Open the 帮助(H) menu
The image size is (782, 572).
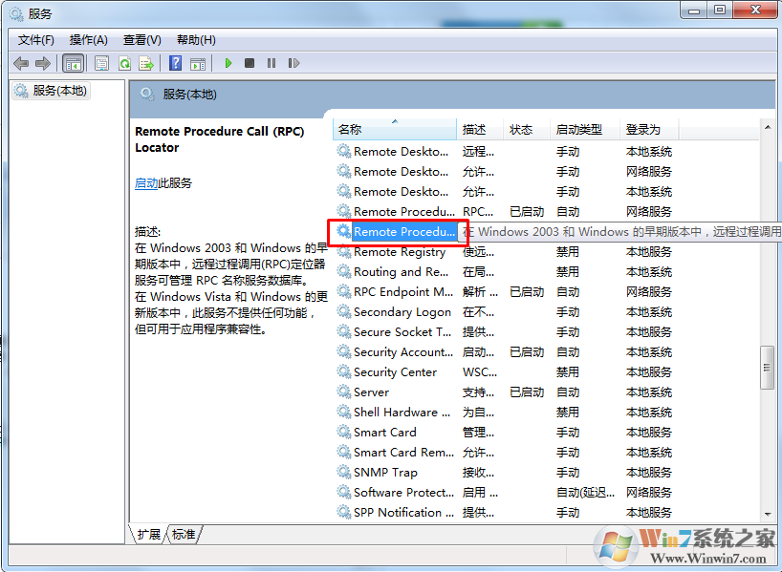click(x=196, y=40)
